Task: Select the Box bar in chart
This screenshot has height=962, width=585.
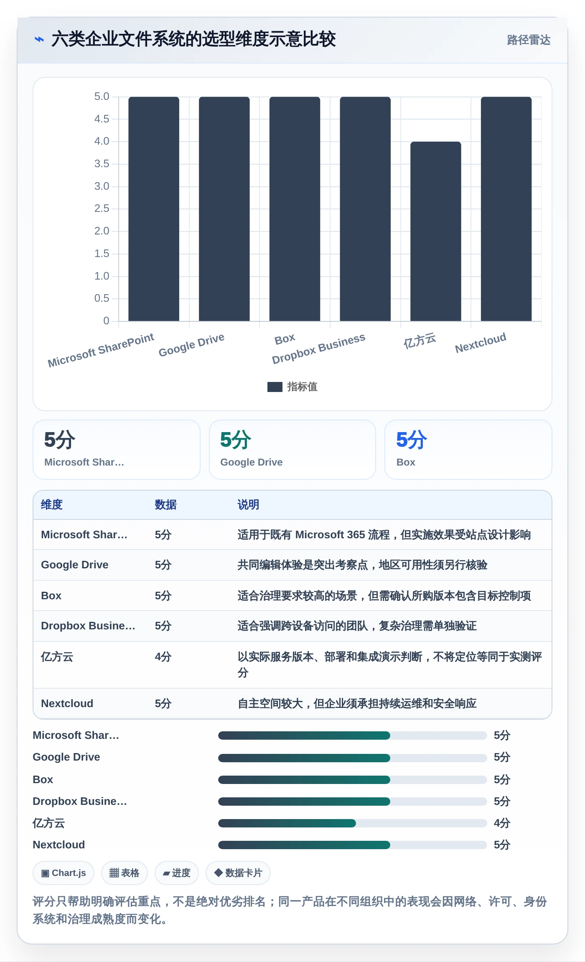Action: pos(295,209)
